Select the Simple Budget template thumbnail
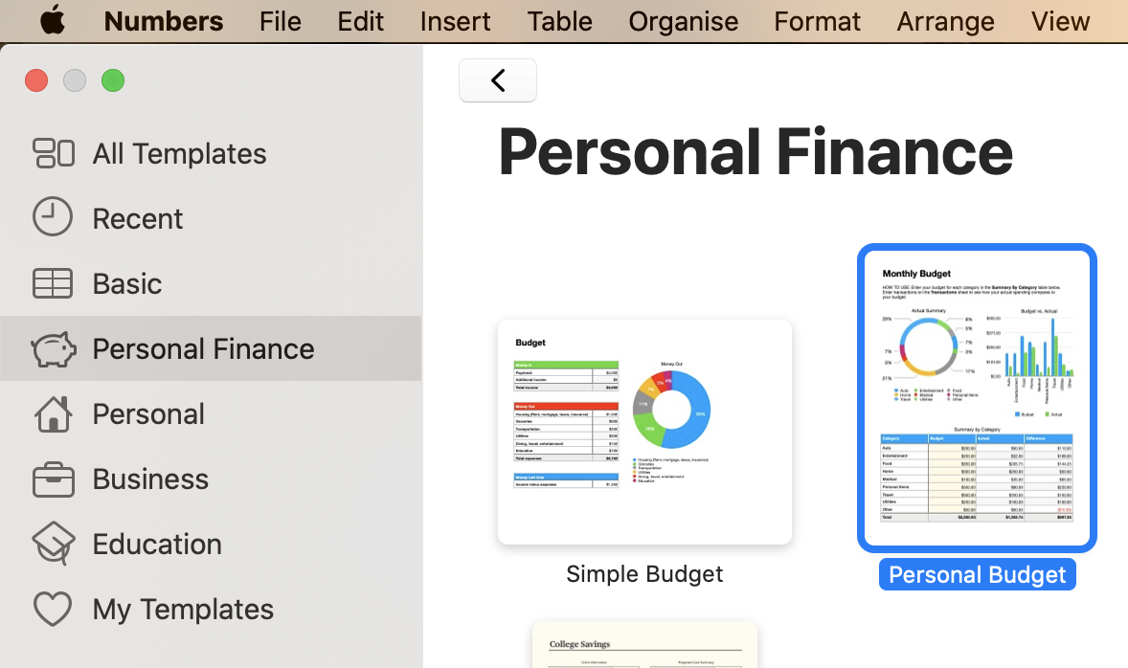 [644, 432]
